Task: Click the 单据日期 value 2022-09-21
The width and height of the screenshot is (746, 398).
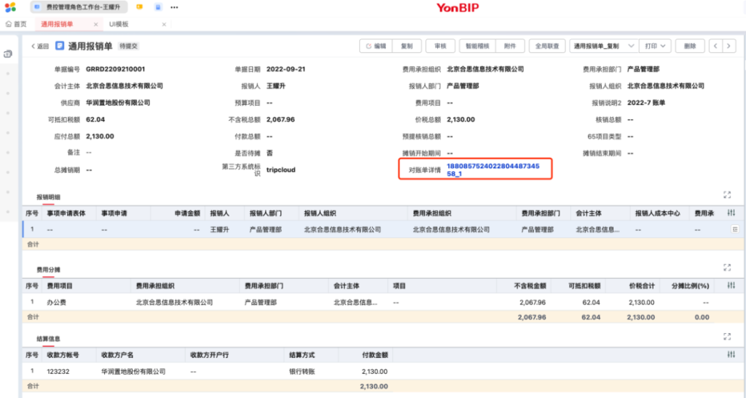Action: pyautogui.click(x=286, y=69)
